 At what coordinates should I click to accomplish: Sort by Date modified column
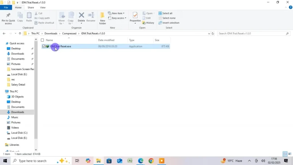(x=106, y=40)
